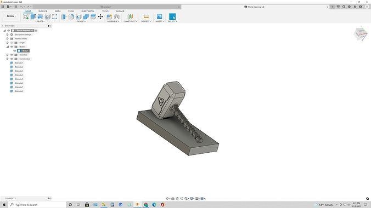371x208 pixels.
Task: Open the Create dropdown menu
Action: pyautogui.click(x=40, y=21)
